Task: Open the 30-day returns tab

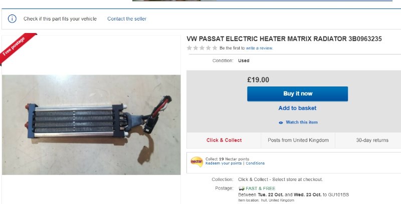Action: 372,140
